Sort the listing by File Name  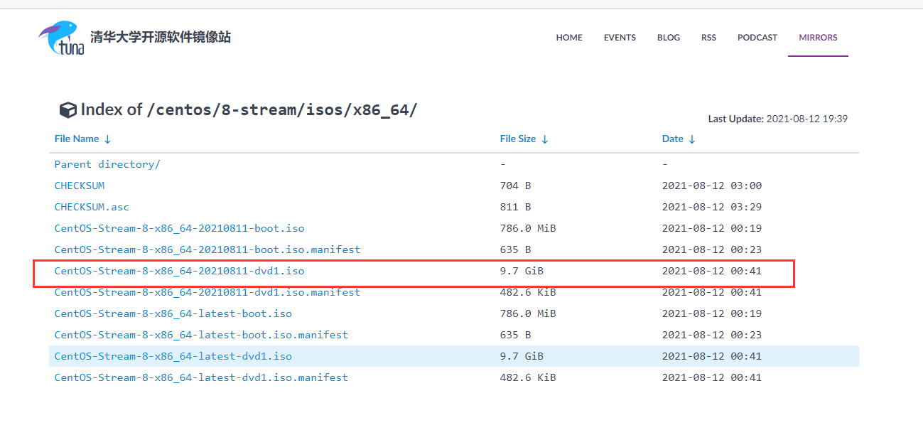coord(83,139)
